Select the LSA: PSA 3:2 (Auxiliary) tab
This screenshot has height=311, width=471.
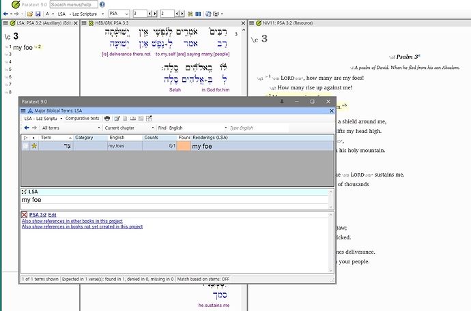click(x=44, y=23)
